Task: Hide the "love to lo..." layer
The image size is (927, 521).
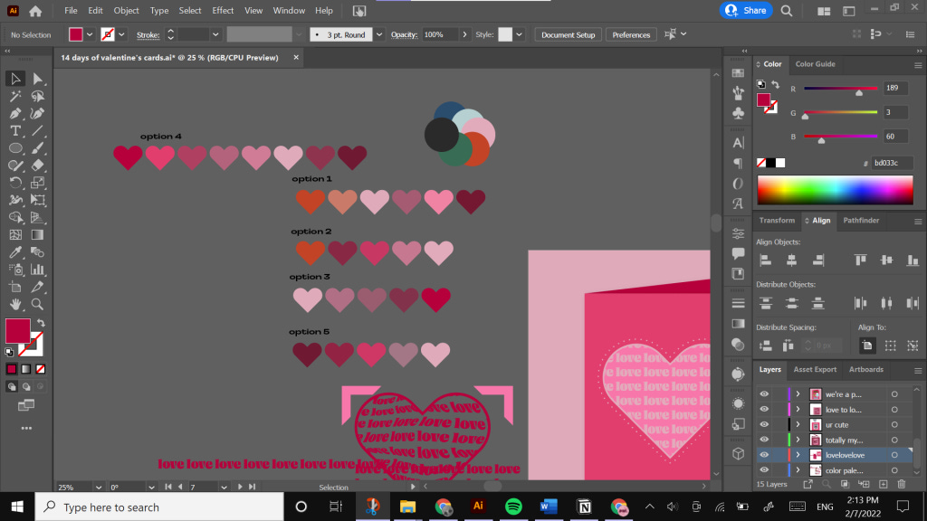Action: (764, 410)
